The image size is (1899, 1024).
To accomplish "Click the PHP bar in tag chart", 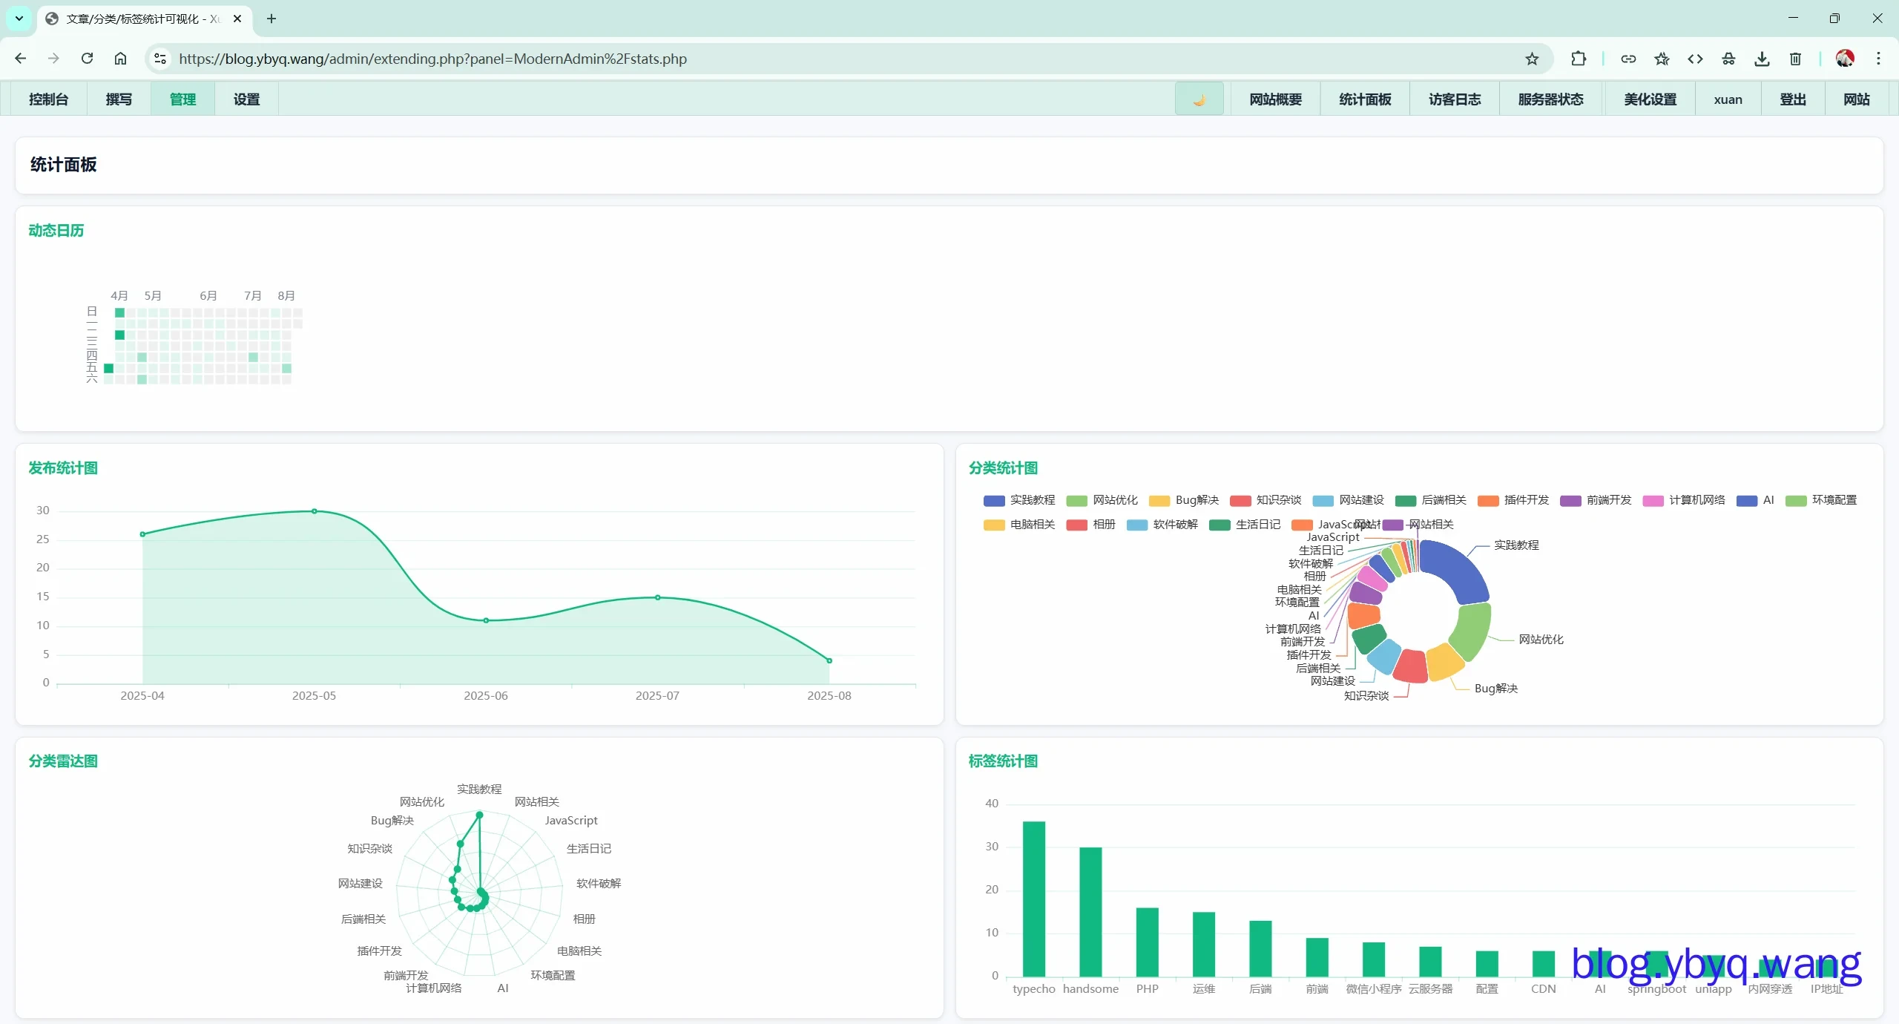I will [x=1147, y=942].
